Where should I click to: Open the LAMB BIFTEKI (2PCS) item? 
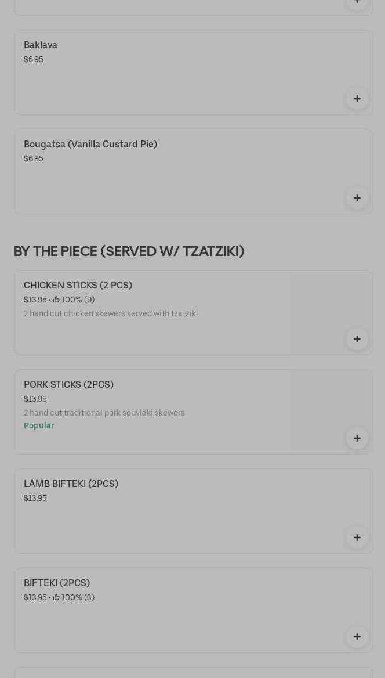(x=71, y=484)
